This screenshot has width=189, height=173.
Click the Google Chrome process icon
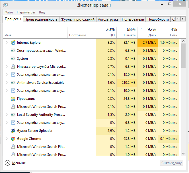pyautogui.click(x=13, y=139)
